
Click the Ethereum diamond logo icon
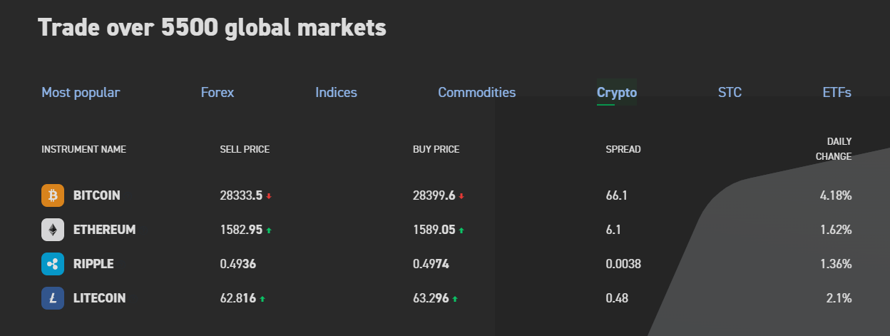(53, 230)
